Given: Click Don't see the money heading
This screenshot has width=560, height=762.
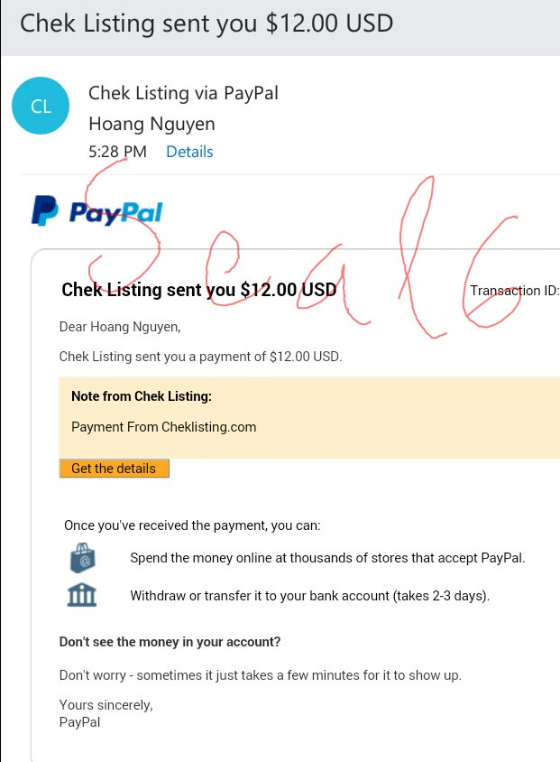Looking at the screenshot, I should [170, 642].
